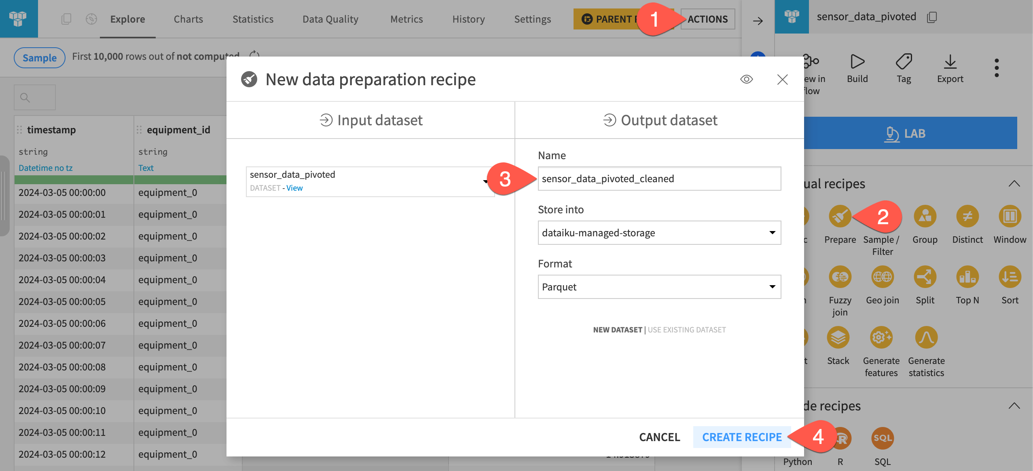
Task: Choose the Fuzzy join recipe
Action: point(840,277)
